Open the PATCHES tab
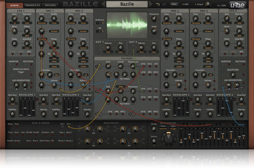The image size is (254, 168). pyautogui.click(x=50, y=5)
